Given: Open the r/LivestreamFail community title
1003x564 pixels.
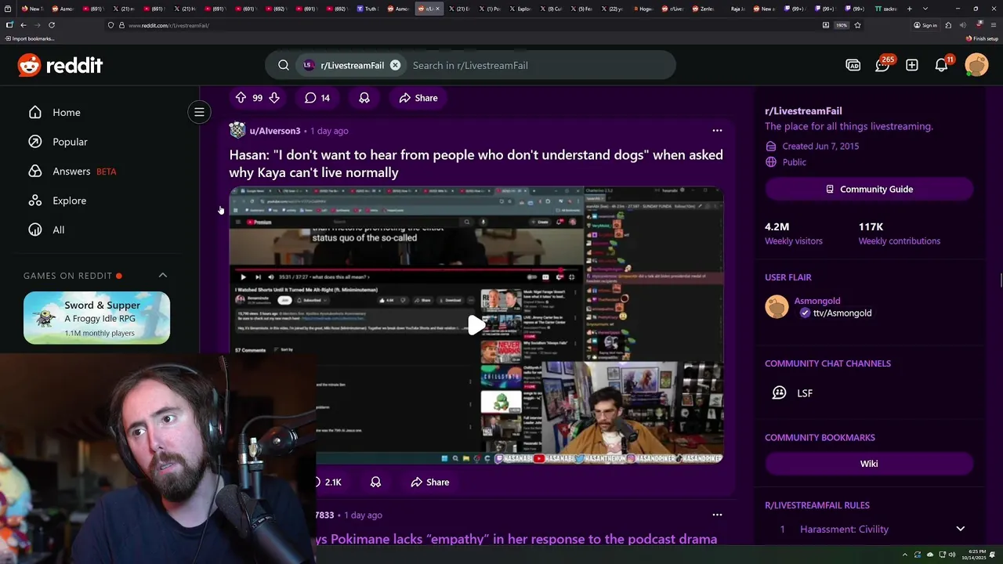Looking at the screenshot, I should [803, 111].
